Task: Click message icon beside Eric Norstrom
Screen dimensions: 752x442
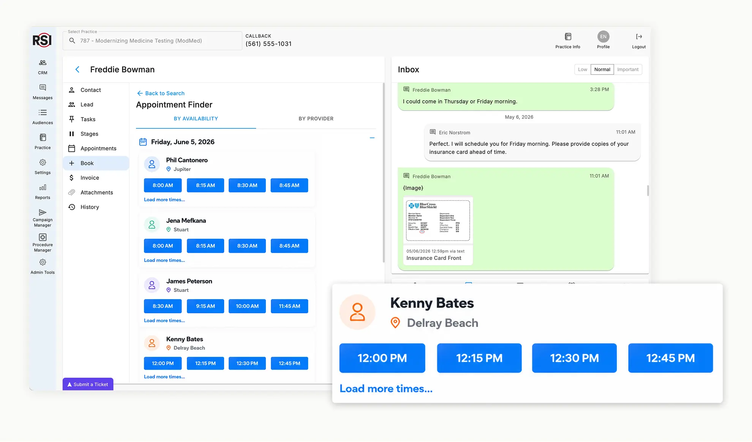Action: click(x=433, y=132)
